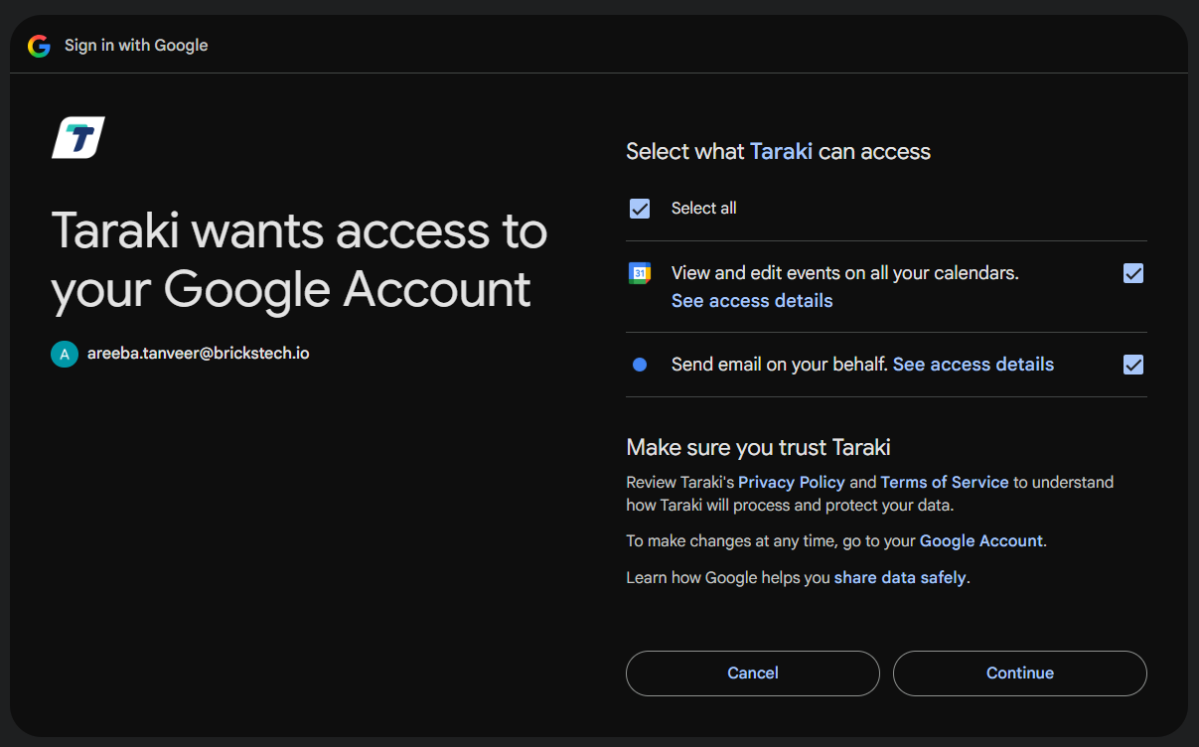The image size is (1199, 747).
Task: Open Taraki's Privacy Policy link
Action: tap(792, 483)
